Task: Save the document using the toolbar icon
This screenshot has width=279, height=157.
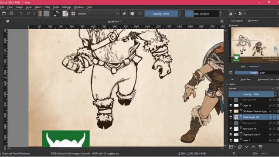Action: pyautogui.click(x=12, y=14)
